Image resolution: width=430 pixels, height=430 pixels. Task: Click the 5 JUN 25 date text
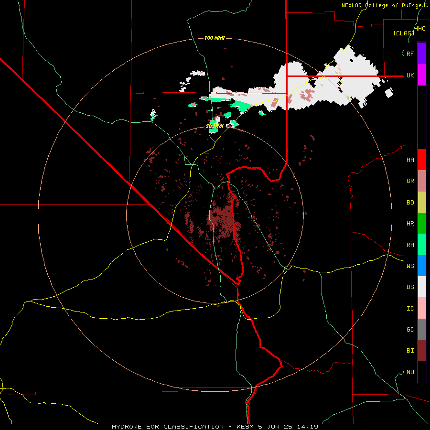pyautogui.click(x=276, y=427)
